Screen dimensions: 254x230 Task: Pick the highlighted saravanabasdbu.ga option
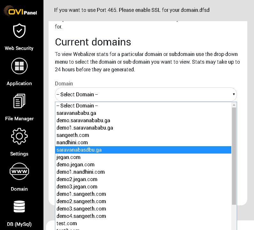[x=143, y=150]
